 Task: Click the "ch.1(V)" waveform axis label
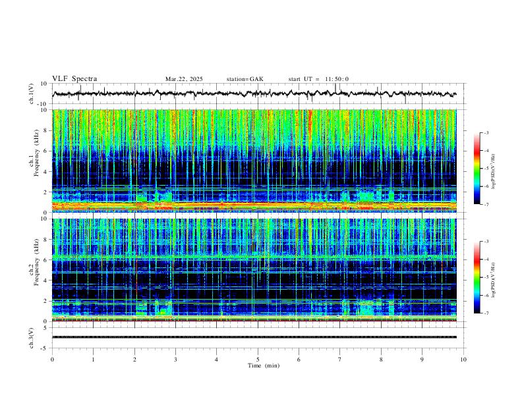click(x=32, y=94)
